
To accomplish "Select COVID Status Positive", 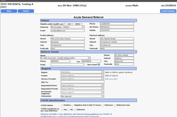I will [x=62, y=105].
